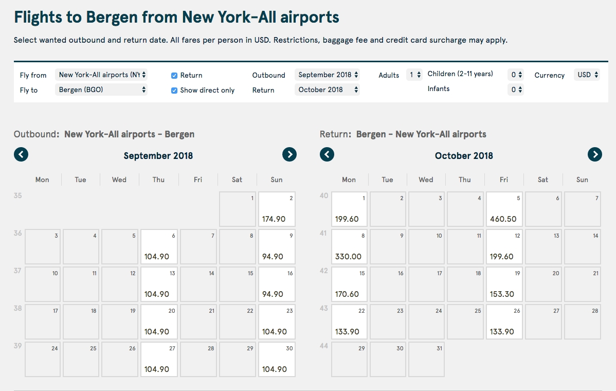Click the Outbound New York-All airports – Bergen heading
The image size is (616, 391).
(x=104, y=134)
